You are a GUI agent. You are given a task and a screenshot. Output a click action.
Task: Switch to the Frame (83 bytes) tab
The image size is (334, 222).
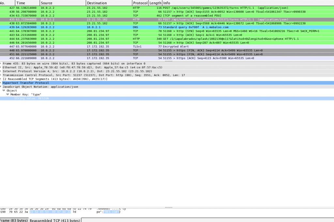(x=13, y=220)
